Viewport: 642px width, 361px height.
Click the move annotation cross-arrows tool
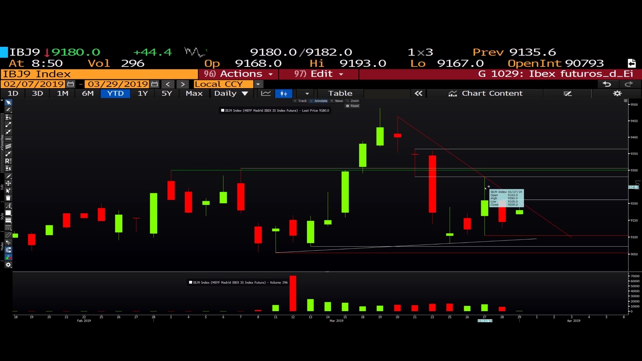(8, 184)
